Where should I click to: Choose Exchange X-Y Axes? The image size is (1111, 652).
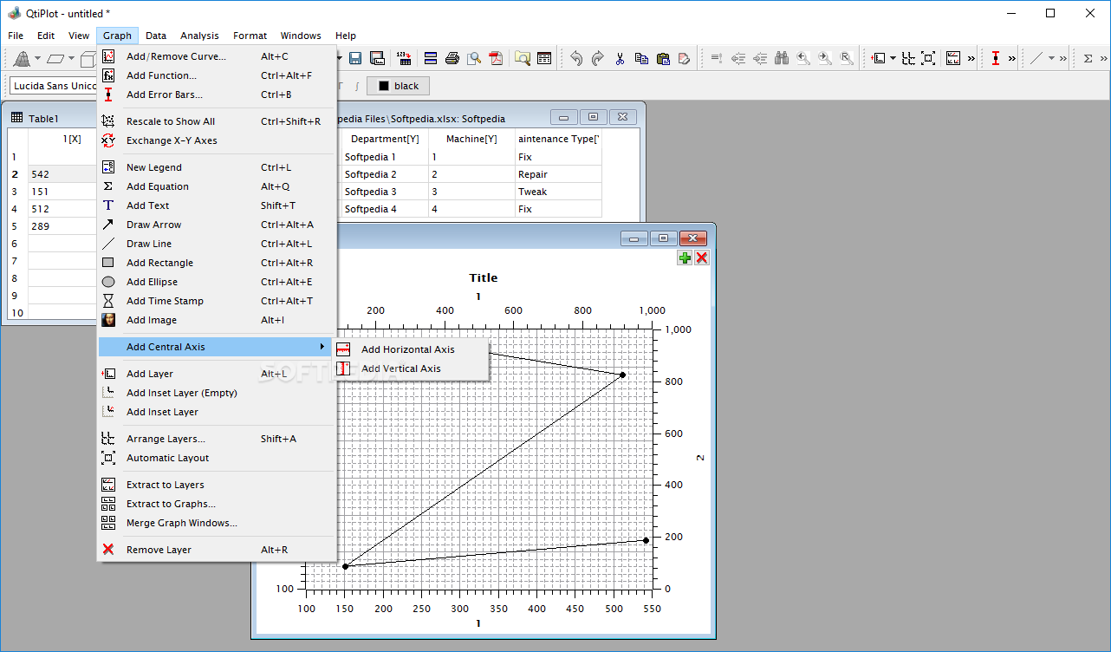215,140
